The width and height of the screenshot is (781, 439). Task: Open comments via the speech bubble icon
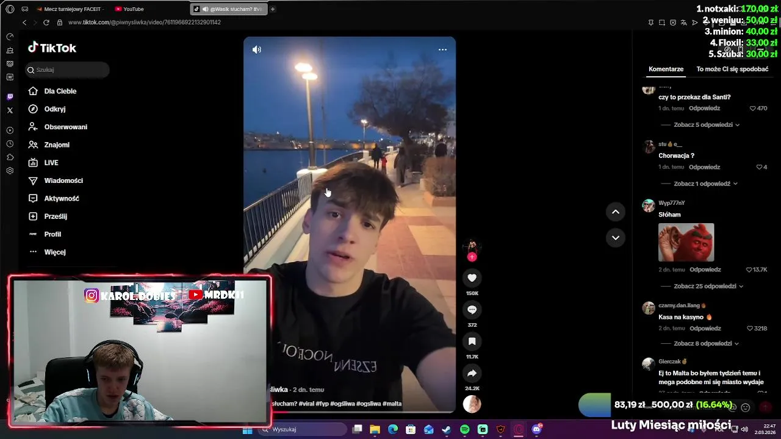(x=472, y=310)
